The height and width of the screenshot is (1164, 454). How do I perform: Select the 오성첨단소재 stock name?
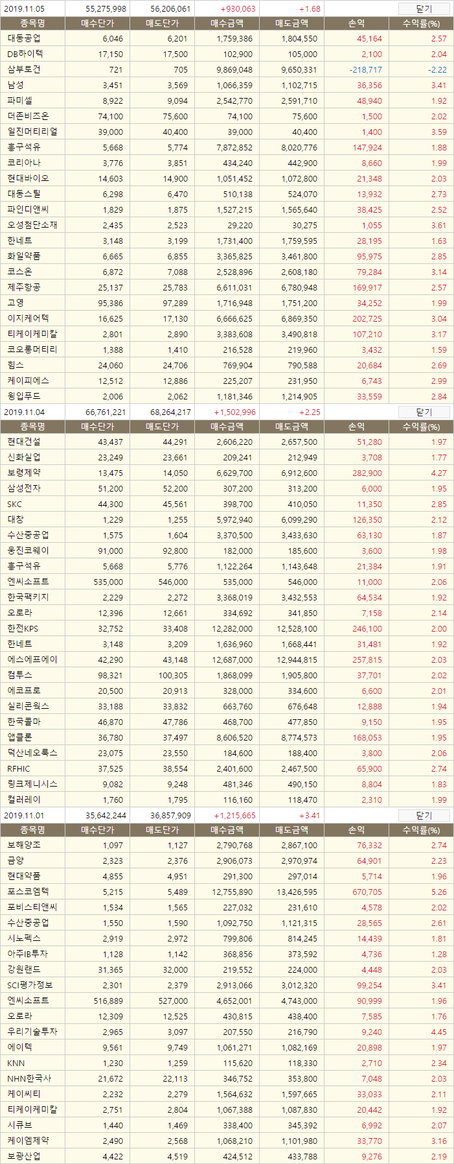point(32,226)
